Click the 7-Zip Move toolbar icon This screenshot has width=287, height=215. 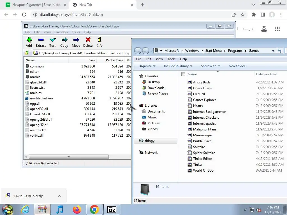click(x=76, y=42)
